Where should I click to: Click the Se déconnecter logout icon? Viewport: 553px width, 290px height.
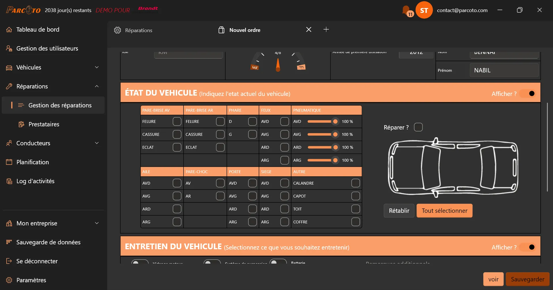[9, 261]
